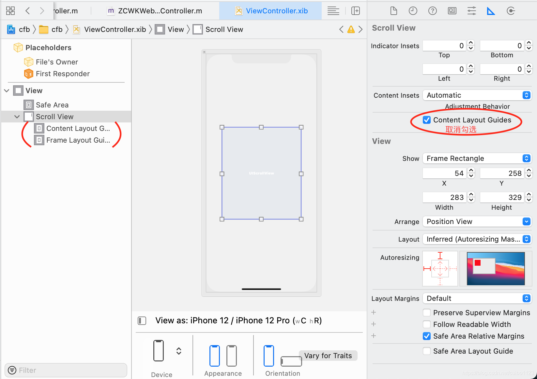Click the autoresizing mask control
This screenshot has height=379, width=537.
pos(440,269)
